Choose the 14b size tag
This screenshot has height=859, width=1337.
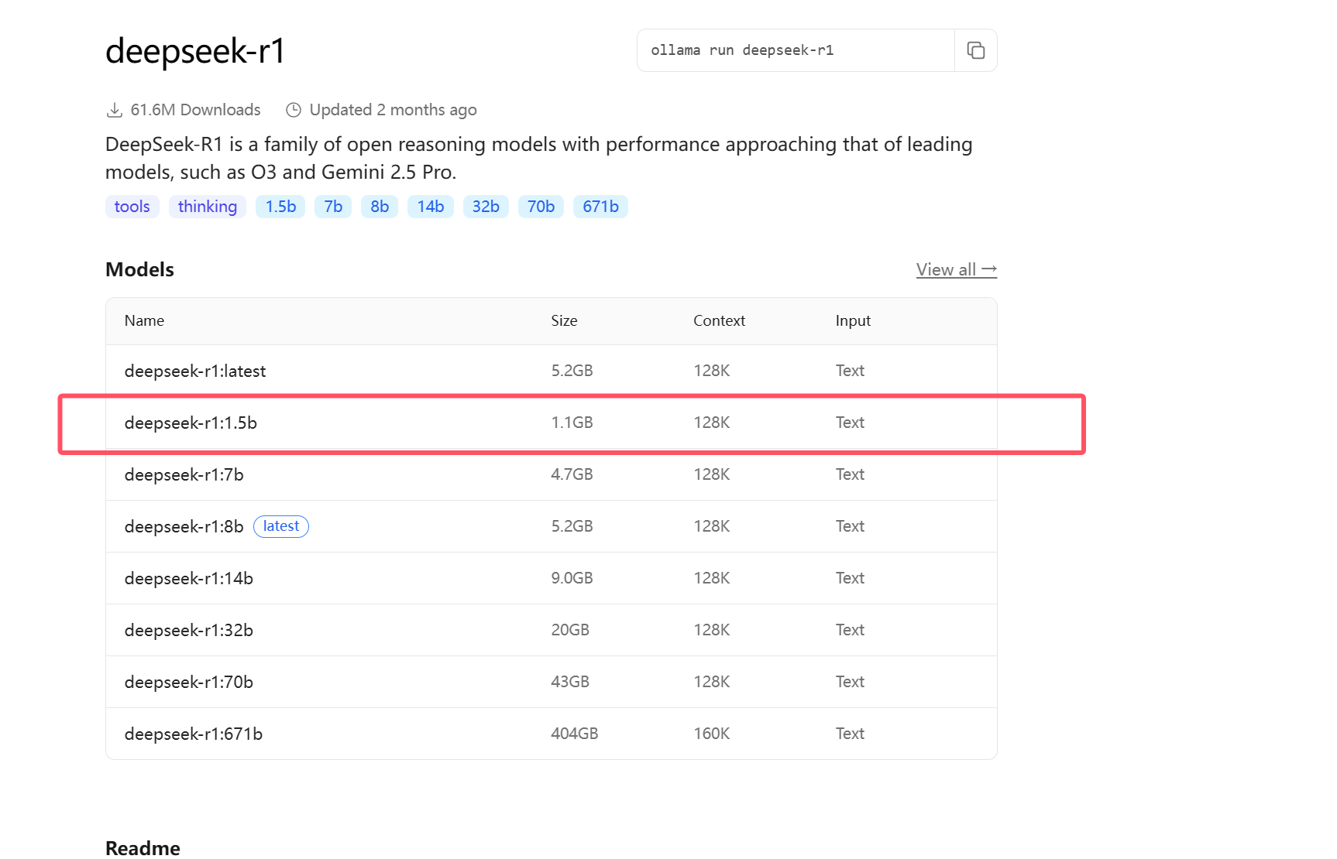pyautogui.click(x=431, y=207)
